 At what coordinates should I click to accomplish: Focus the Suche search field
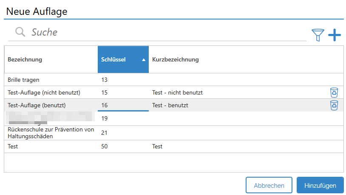(x=166, y=32)
